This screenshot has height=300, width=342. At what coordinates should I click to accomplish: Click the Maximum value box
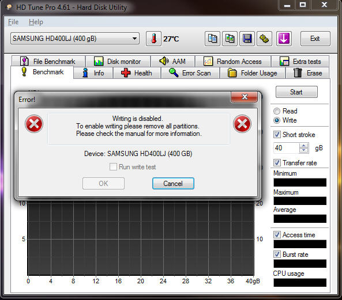tap(300, 201)
